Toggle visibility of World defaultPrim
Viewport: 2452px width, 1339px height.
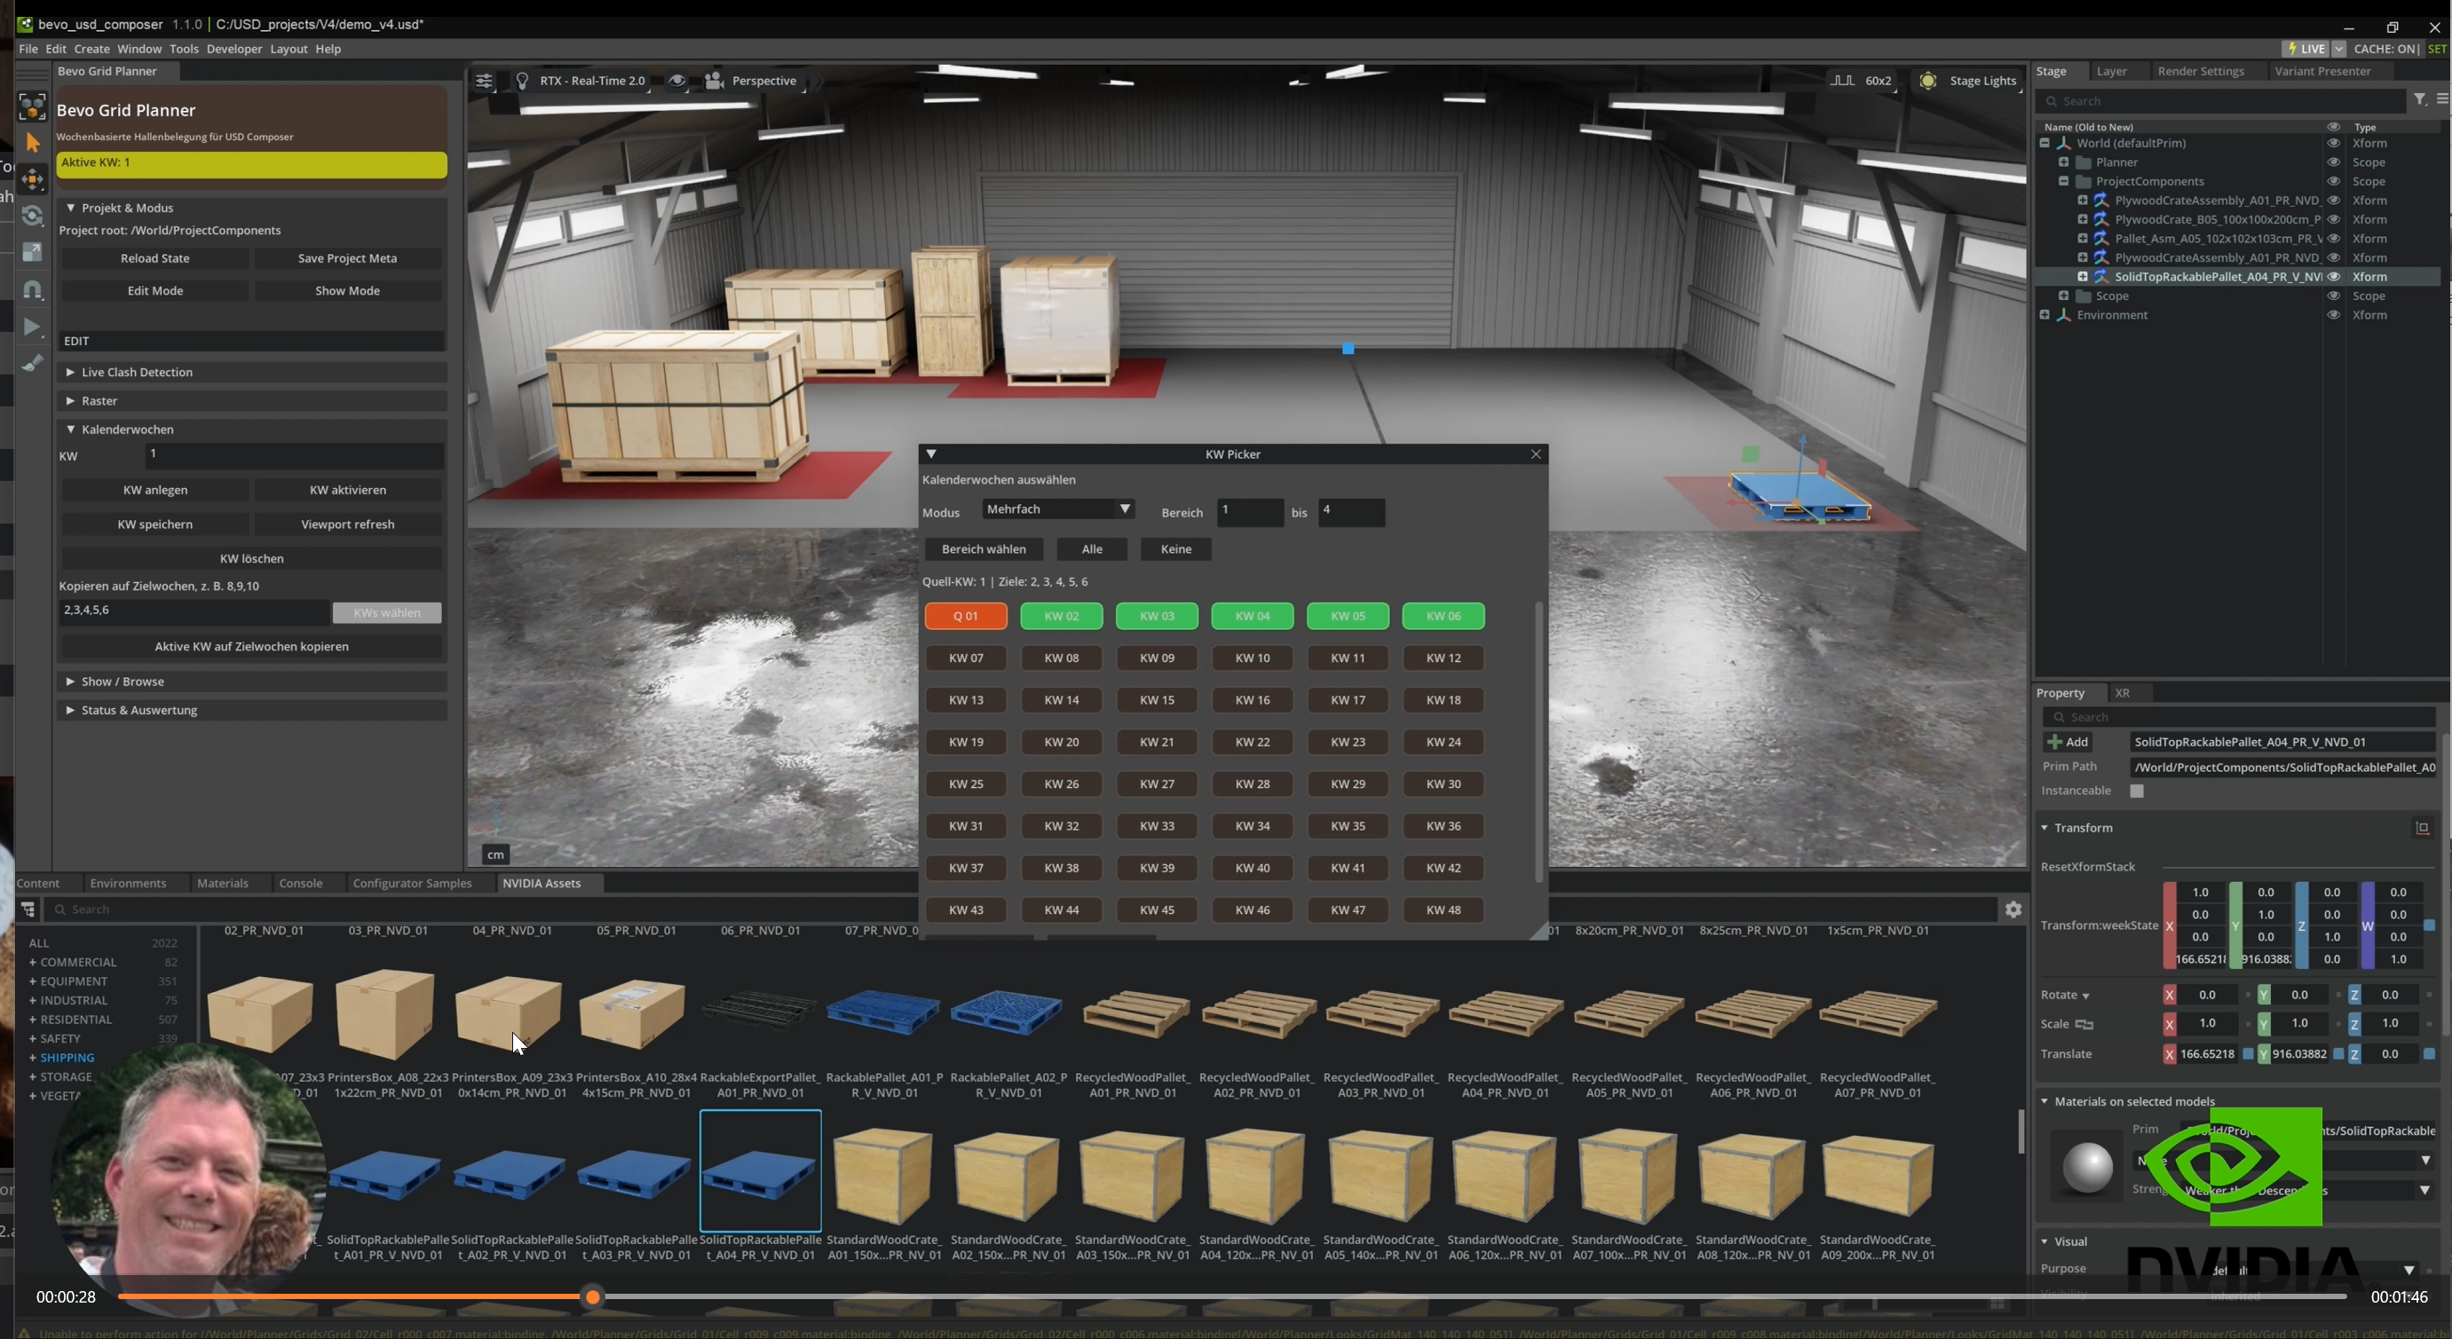[2333, 144]
